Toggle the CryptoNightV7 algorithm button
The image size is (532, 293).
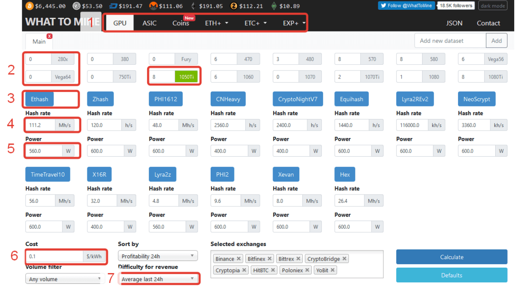click(x=298, y=99)
